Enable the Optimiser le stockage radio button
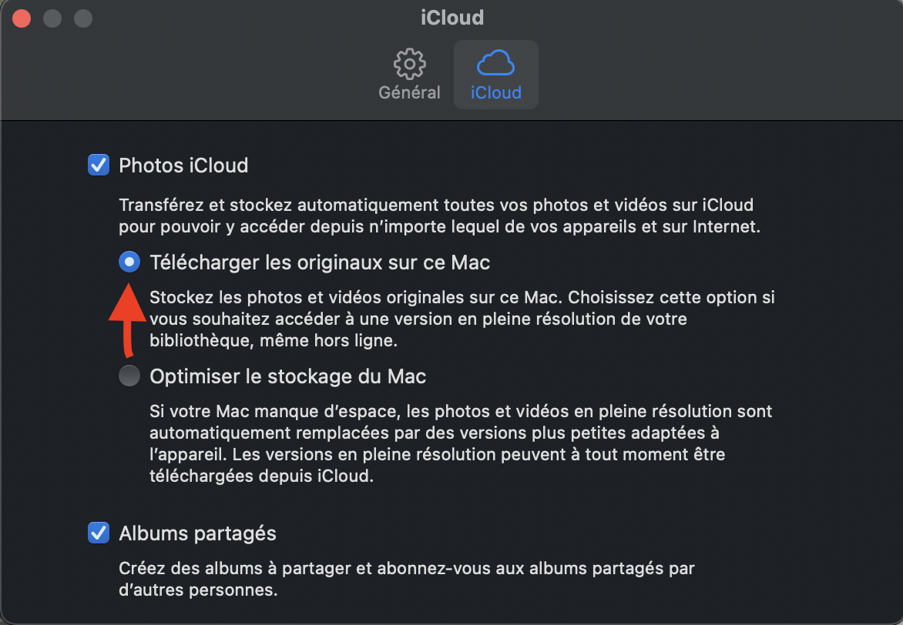903x625 pixels. pyautogui.click(x=129, y=376)
